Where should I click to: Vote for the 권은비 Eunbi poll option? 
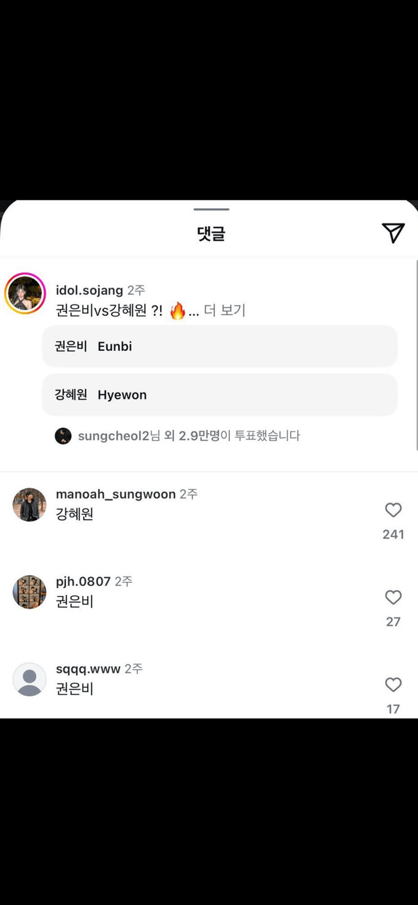point(219,346)
